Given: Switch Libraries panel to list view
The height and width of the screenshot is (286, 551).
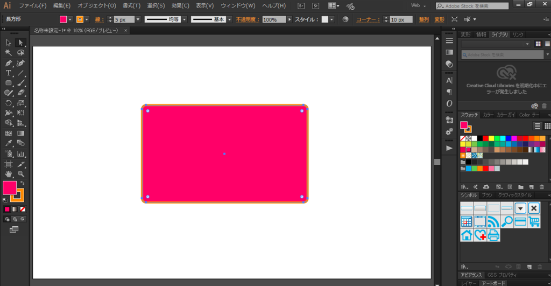Looking at the screenshot, I should point(547,44).
